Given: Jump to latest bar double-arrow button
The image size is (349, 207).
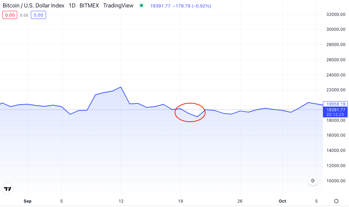Looking at the screenshot, I should 313,181.
